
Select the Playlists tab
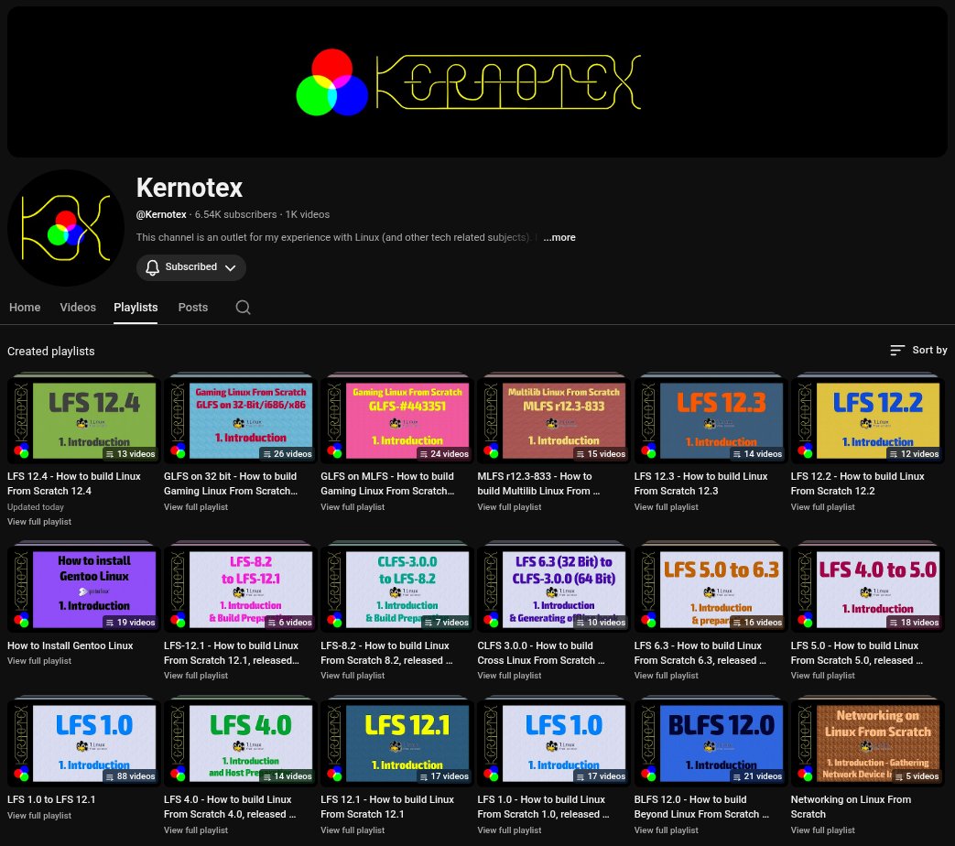[x=136, y=308]
